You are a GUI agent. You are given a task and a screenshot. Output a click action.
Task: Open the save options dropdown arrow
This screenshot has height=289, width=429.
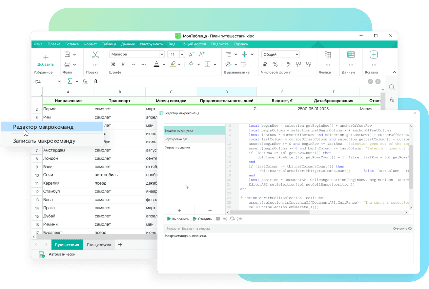tap(74, 55)
